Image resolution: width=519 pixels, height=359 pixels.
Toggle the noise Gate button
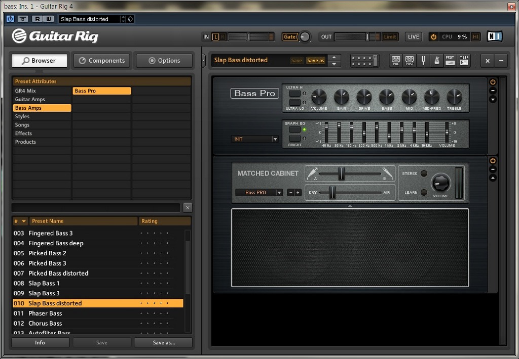(x=289, y=37)
